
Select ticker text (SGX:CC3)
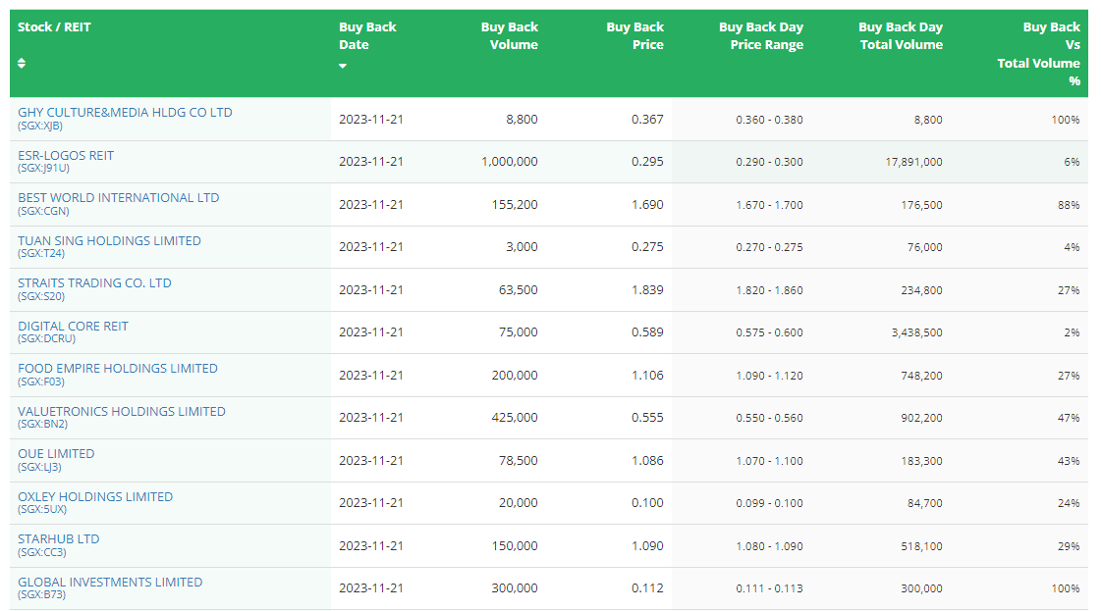pos(42,553)
